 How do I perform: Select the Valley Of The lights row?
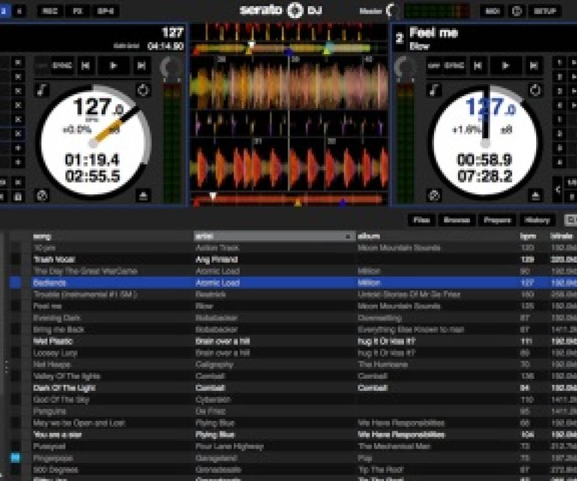293,376
